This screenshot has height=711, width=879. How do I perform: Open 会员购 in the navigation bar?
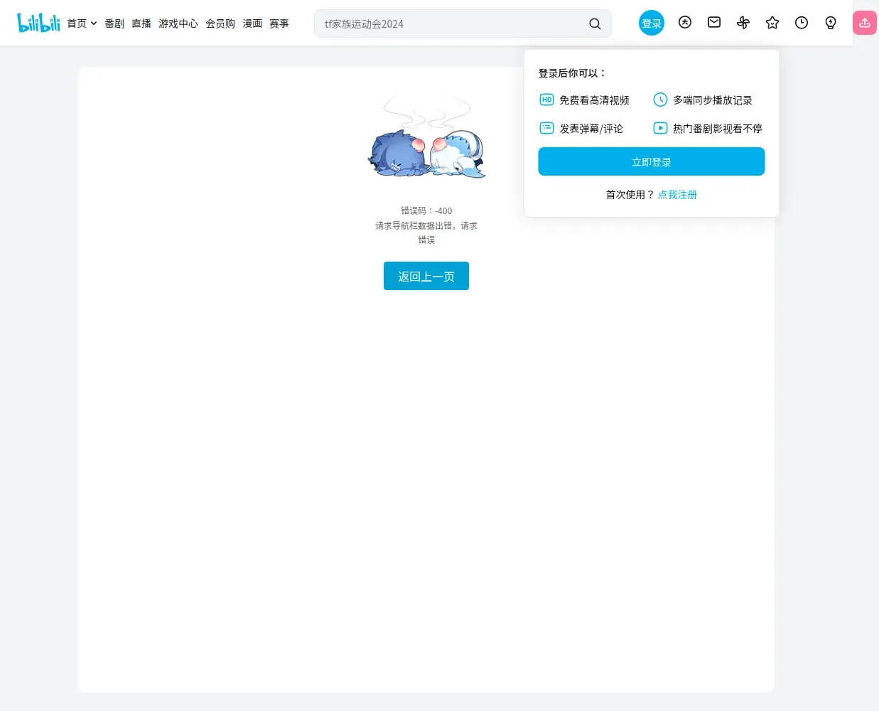point(220,23)
